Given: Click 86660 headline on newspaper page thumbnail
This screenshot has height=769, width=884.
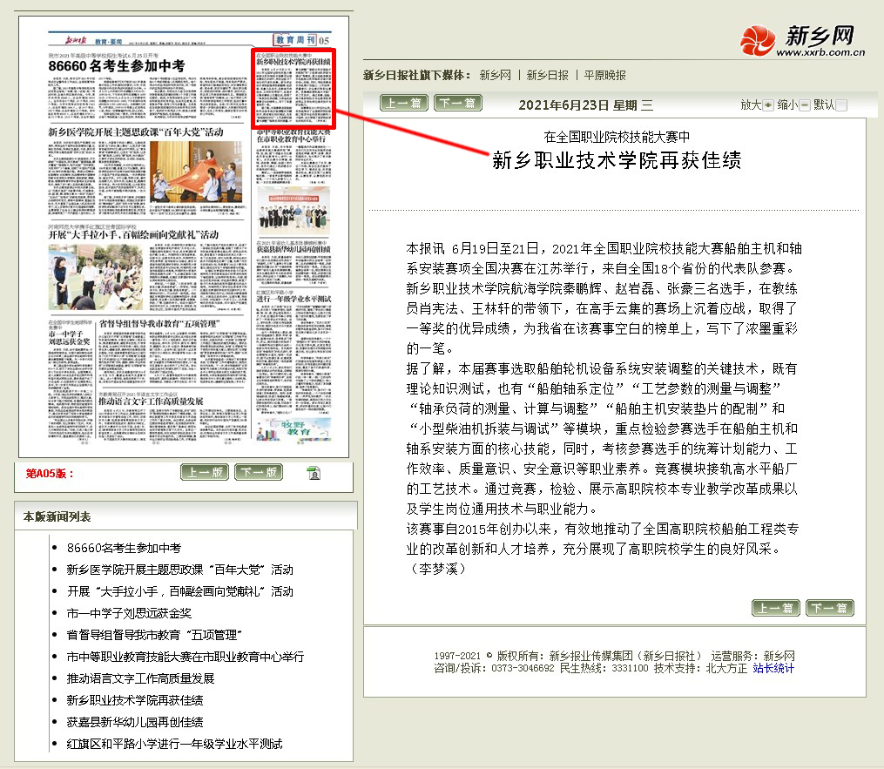Looking at the screenshot, I should point(117,66).
